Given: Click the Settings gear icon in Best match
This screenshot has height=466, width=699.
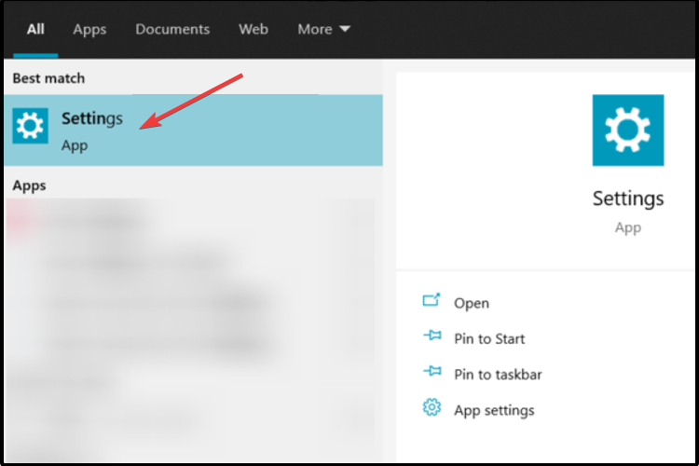Looking at the screenshot, I should pyautogui.click(x=31, y=126).
